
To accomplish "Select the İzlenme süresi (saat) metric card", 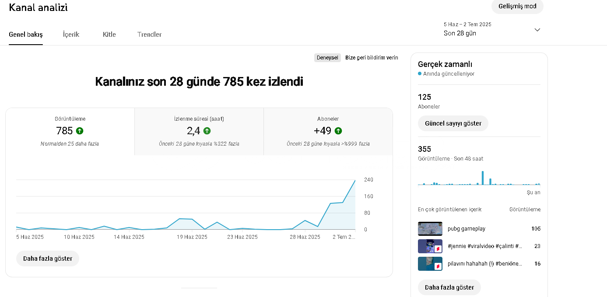I will tap(199, 132).
